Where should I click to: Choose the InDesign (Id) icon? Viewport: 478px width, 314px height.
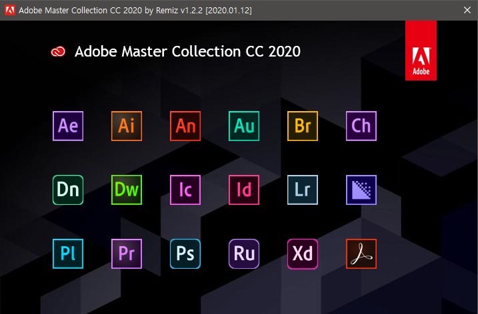click(244, 190)
